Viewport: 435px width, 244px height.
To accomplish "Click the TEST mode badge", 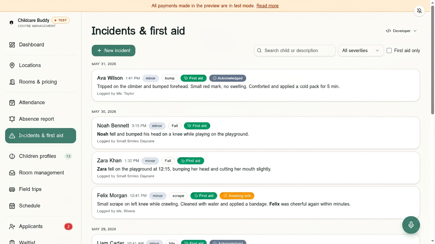I will point(61,20).
